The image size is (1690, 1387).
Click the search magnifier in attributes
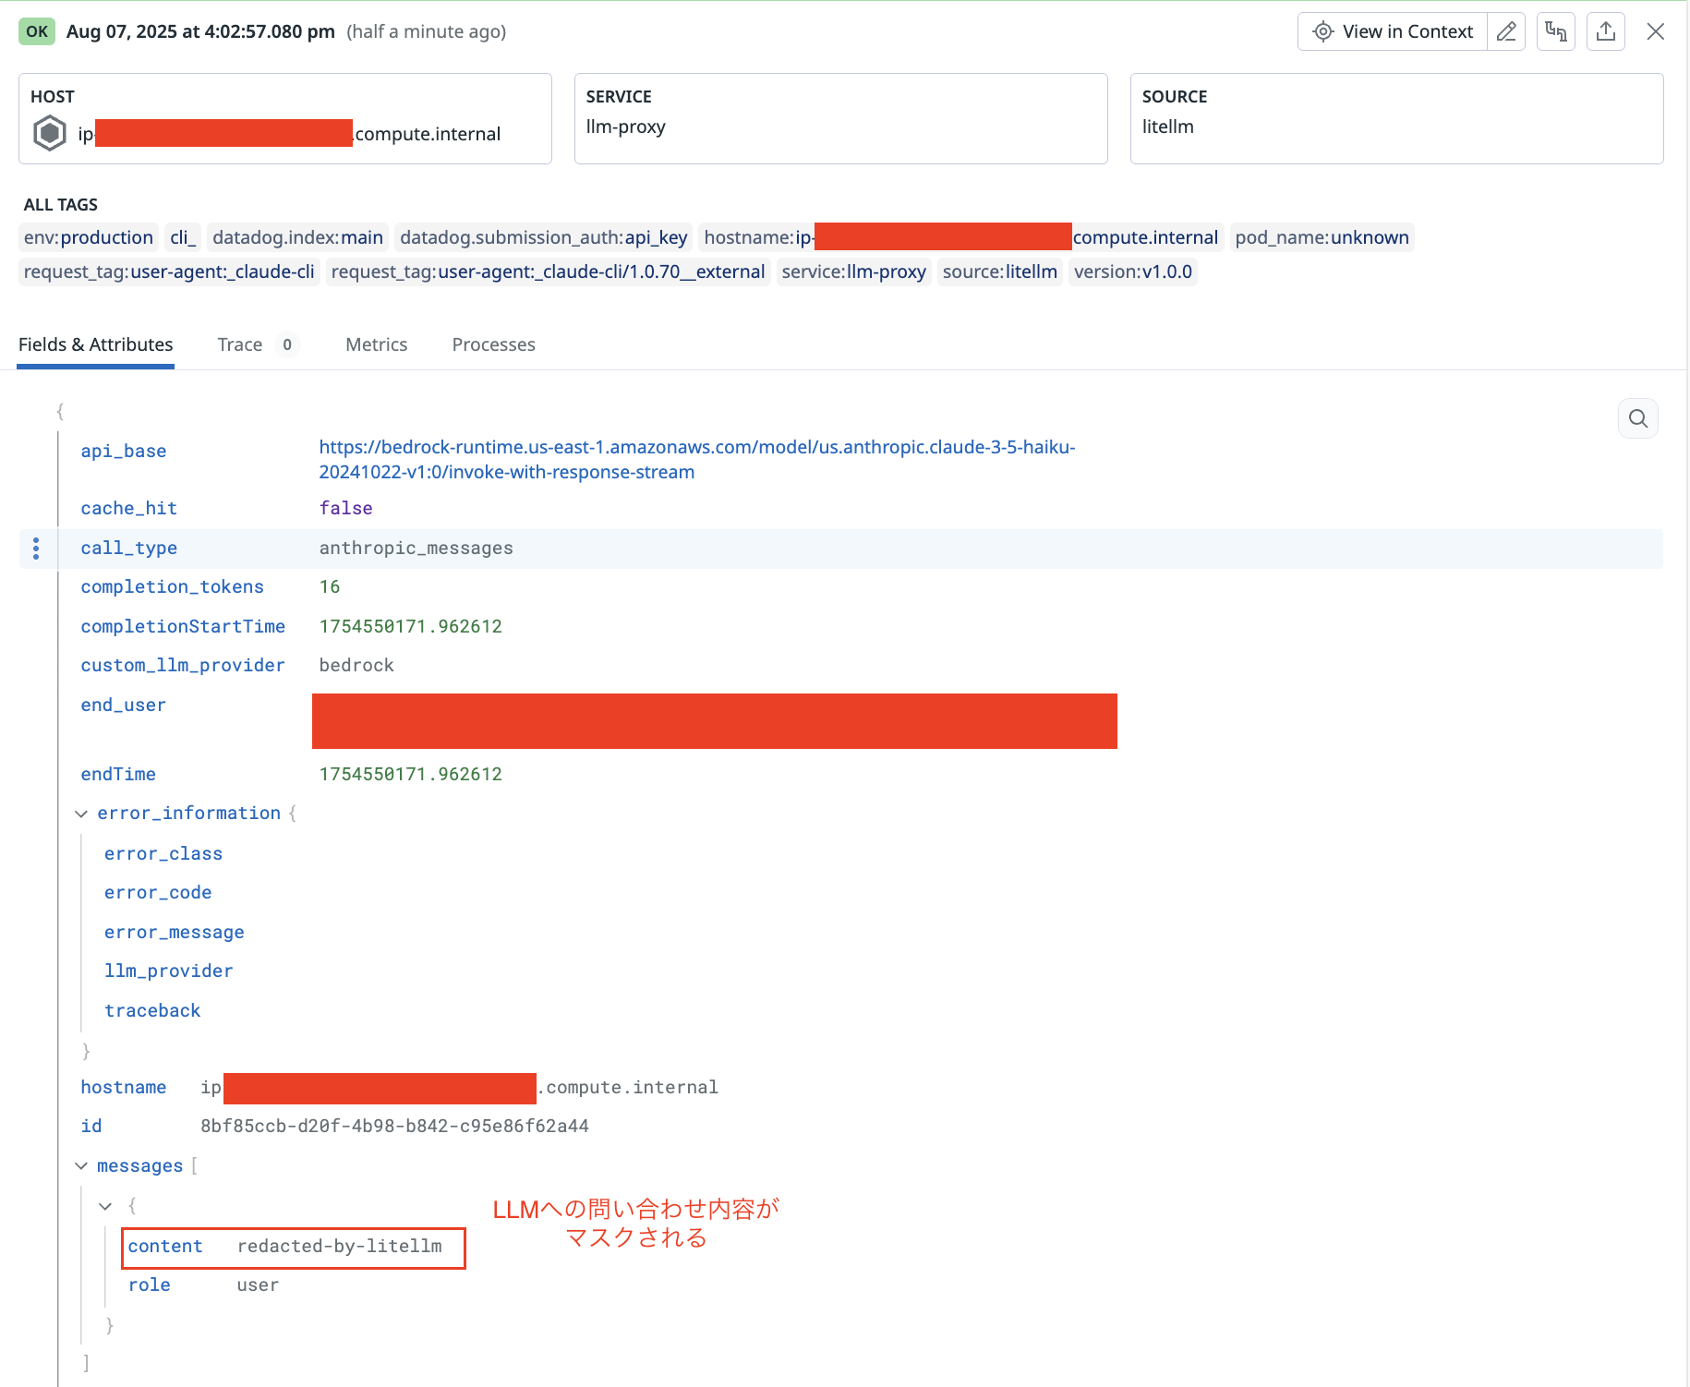(x=1638, y=418)
